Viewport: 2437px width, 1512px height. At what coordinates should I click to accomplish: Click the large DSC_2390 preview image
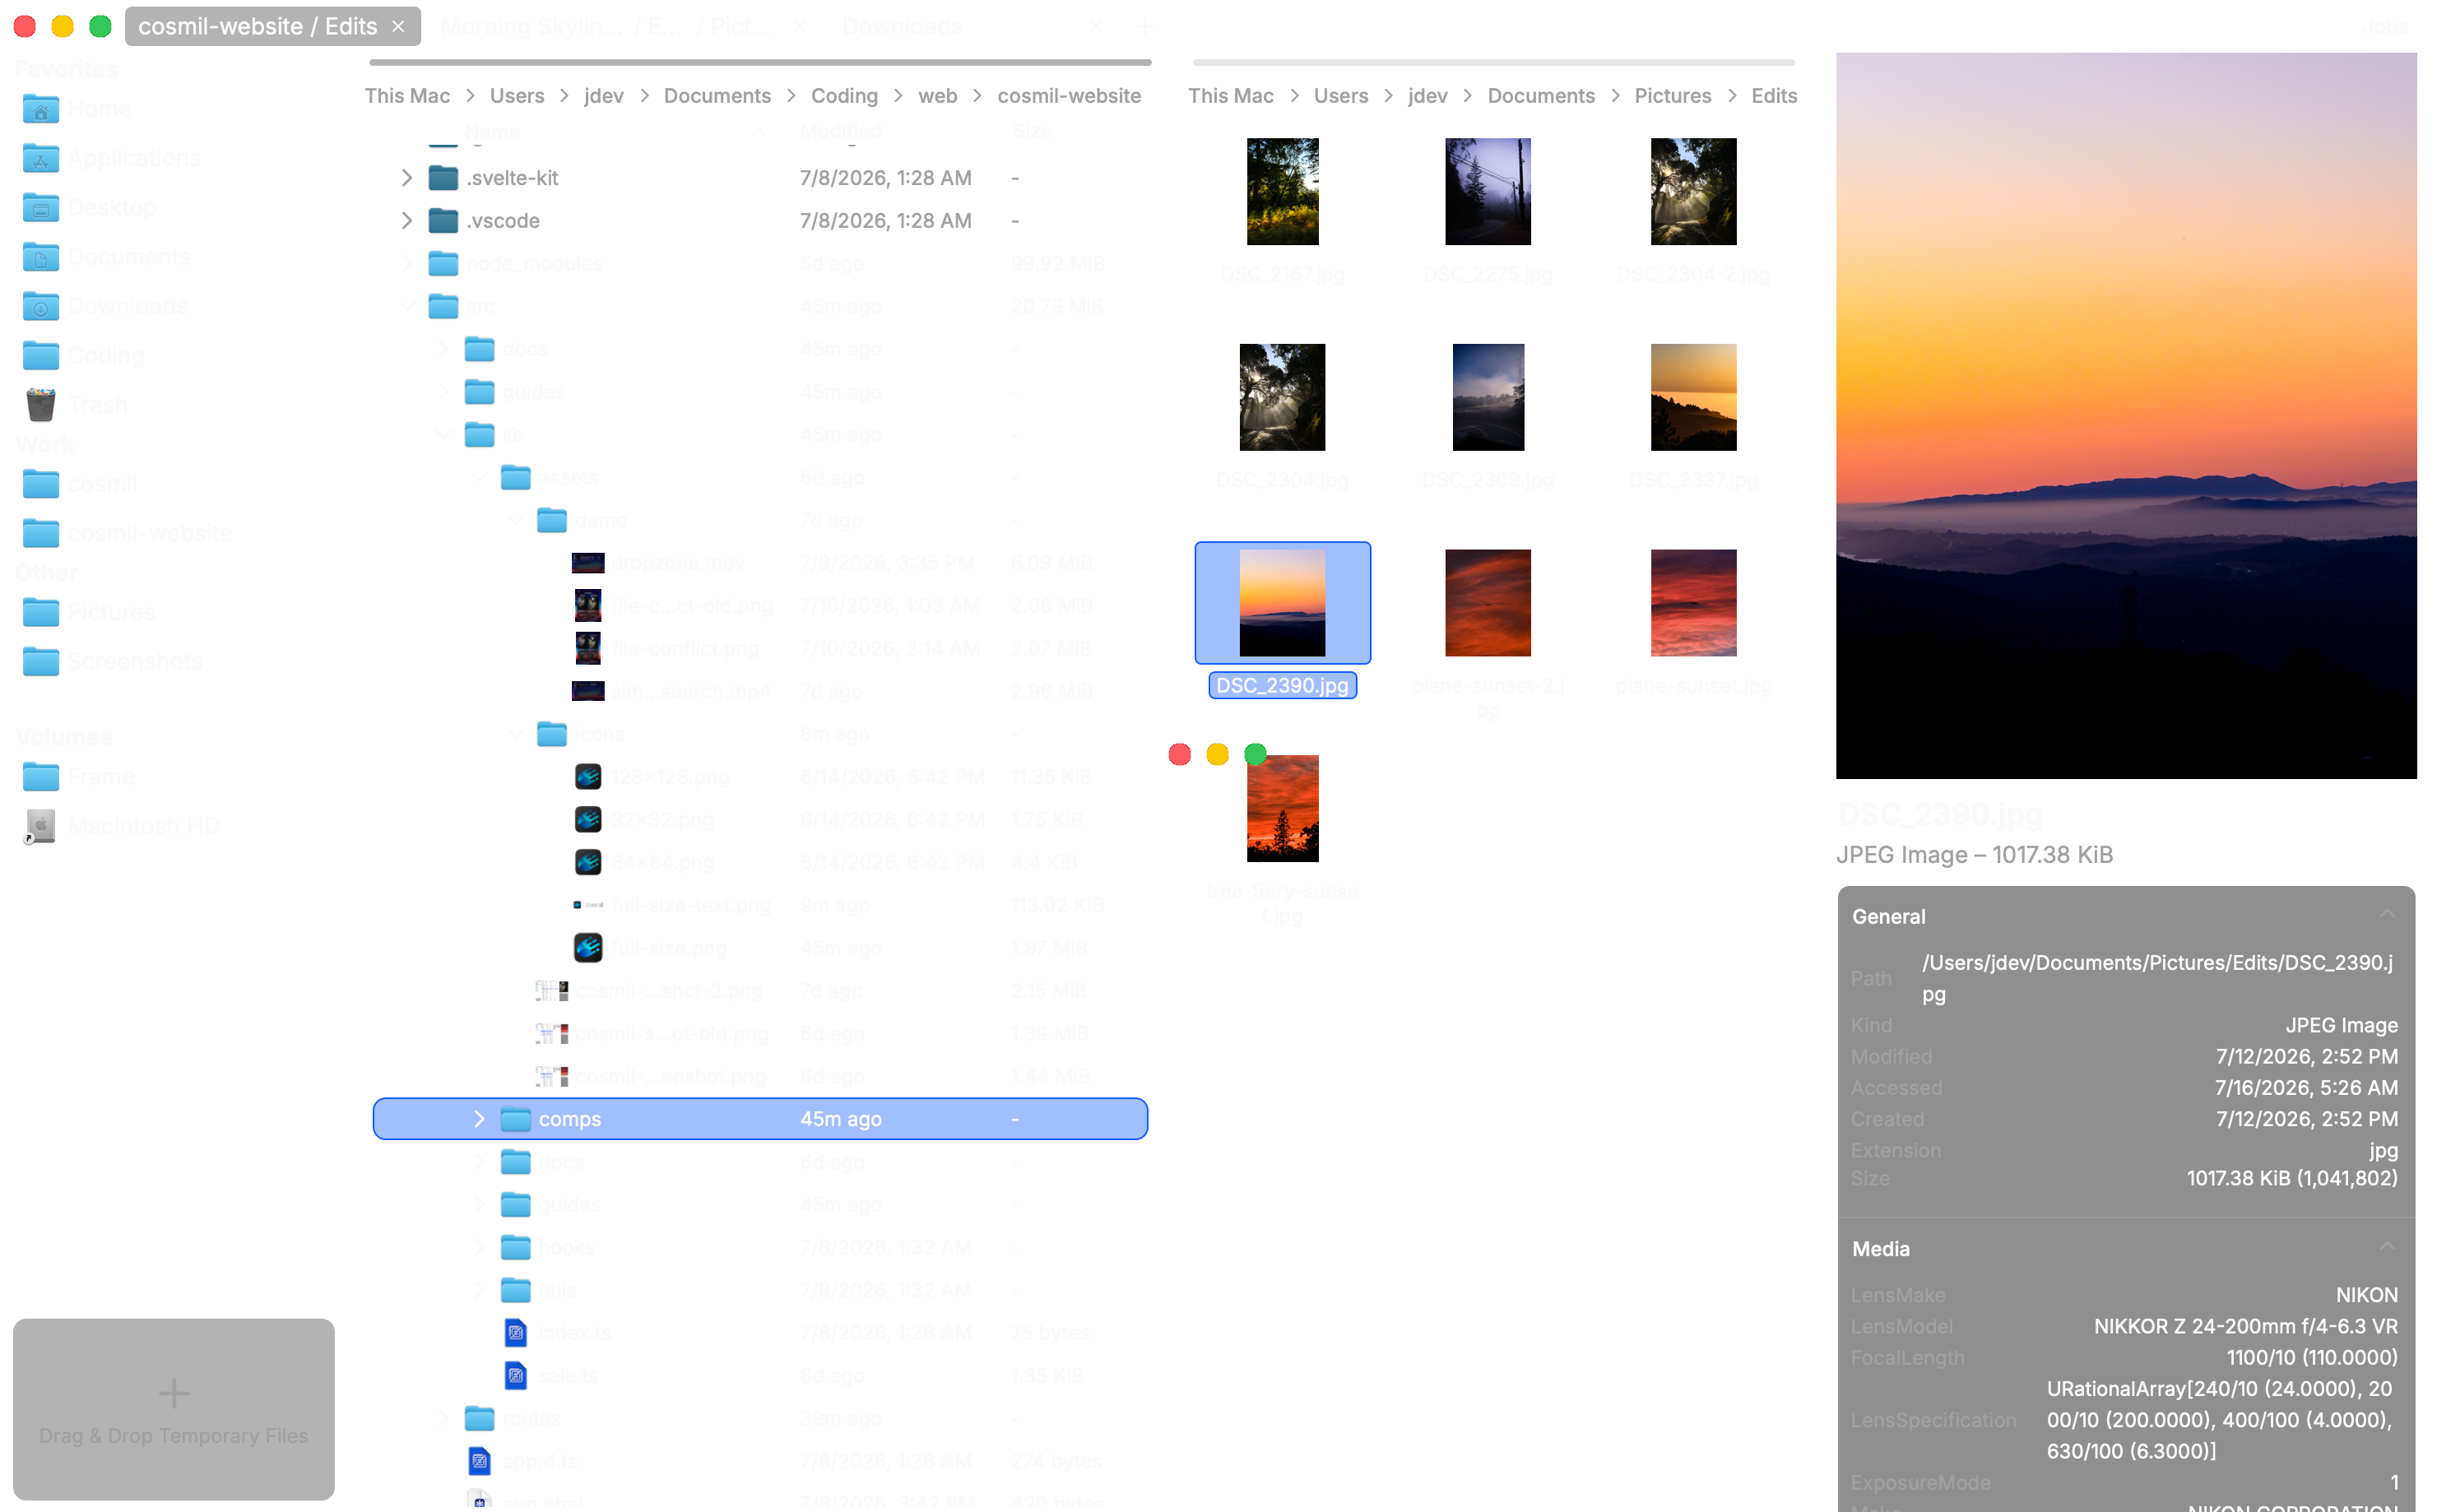2126,416
